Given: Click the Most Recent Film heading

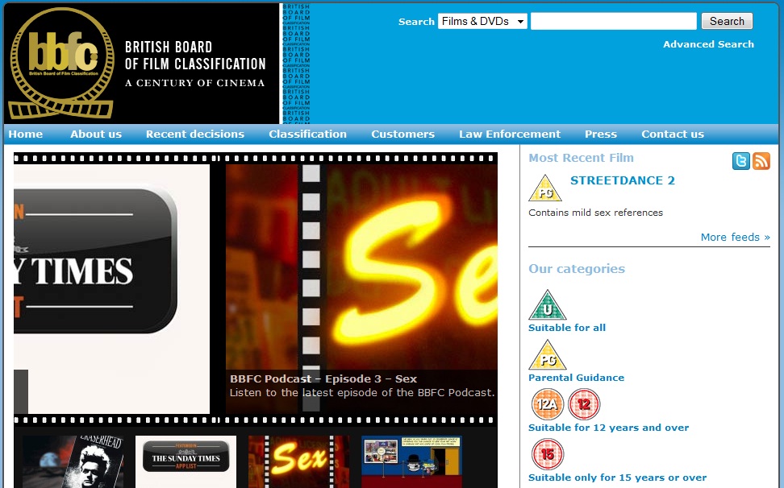Looking at the screenshot, I should [x=581, y=158].
